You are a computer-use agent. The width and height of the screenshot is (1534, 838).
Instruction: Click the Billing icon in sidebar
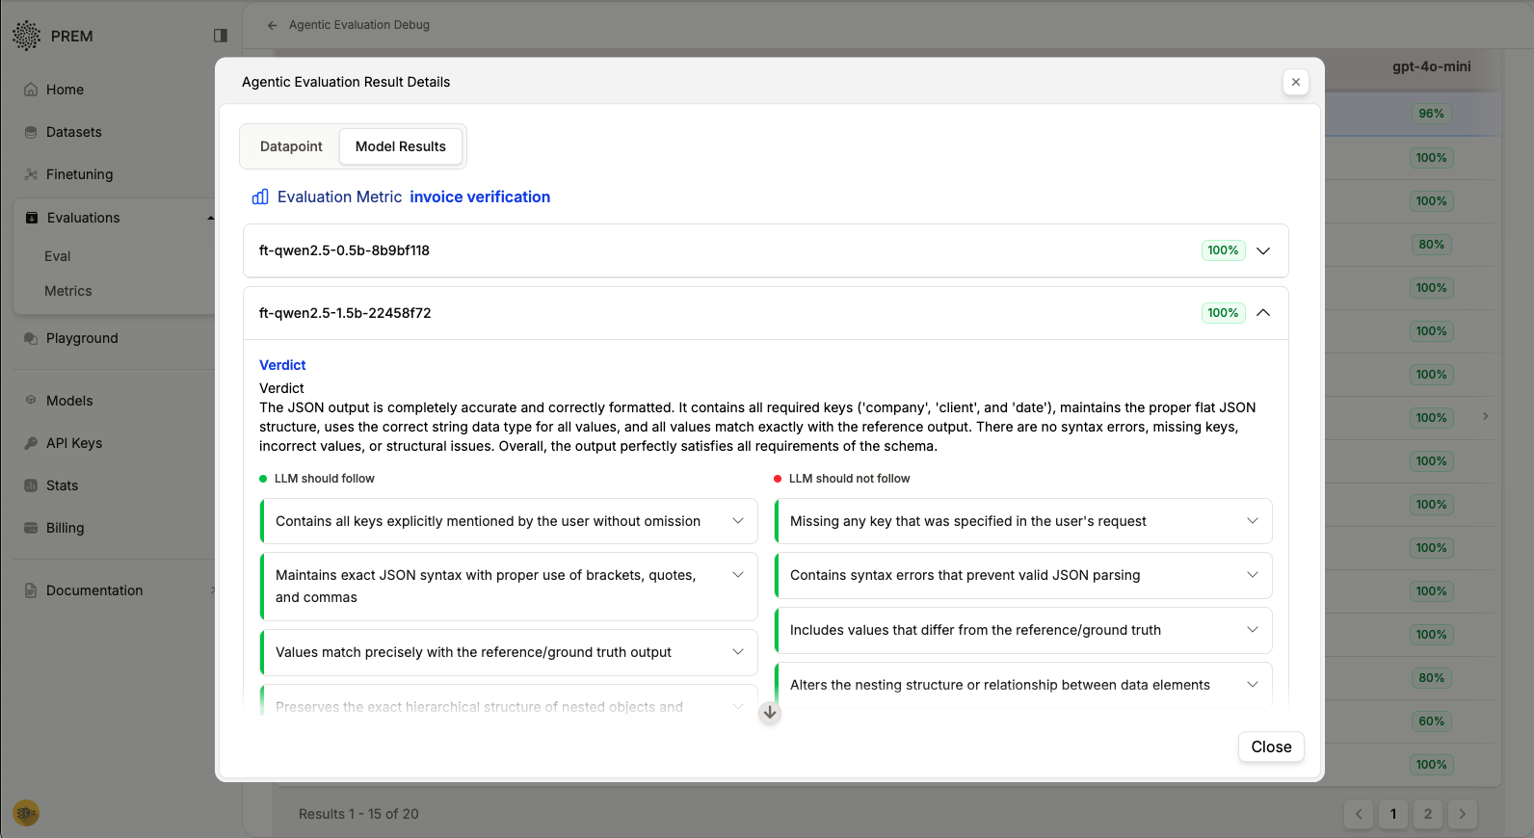click(x=31, y=528)
